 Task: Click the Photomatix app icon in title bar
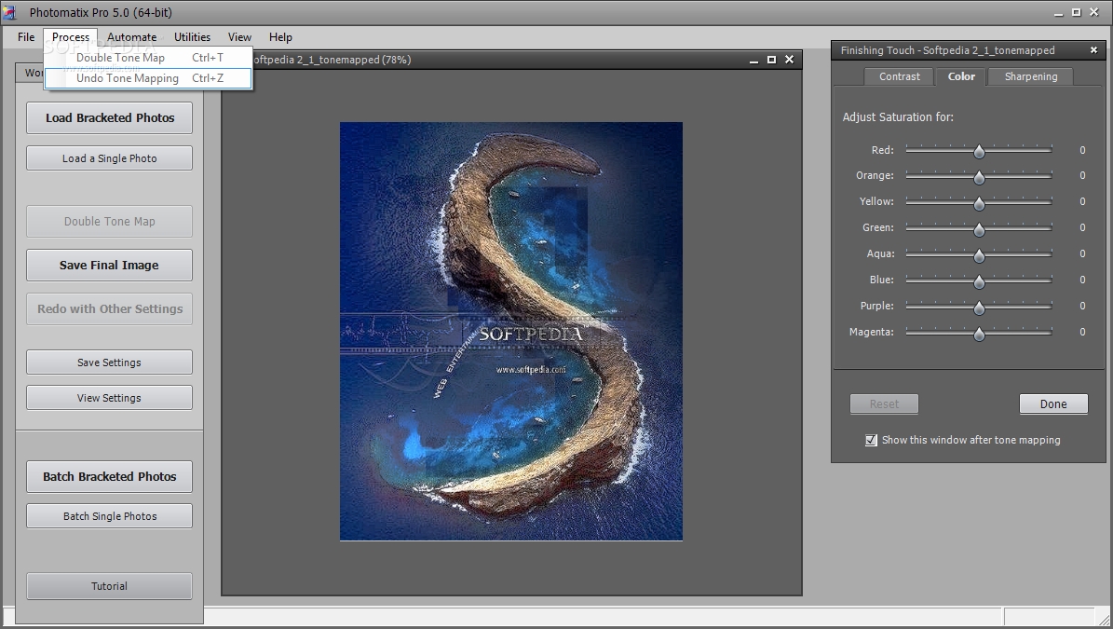tap(10, 13)
